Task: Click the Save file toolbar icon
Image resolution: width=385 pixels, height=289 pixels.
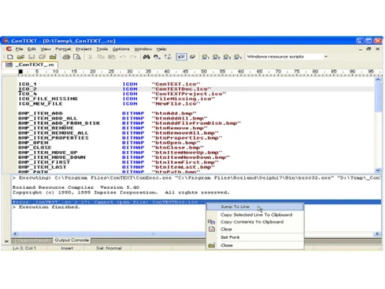Action: pos(32,57)
